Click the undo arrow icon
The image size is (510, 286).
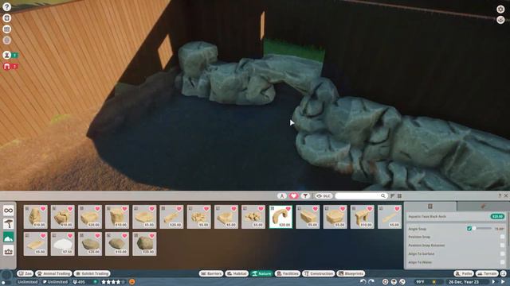click(363, 282)
